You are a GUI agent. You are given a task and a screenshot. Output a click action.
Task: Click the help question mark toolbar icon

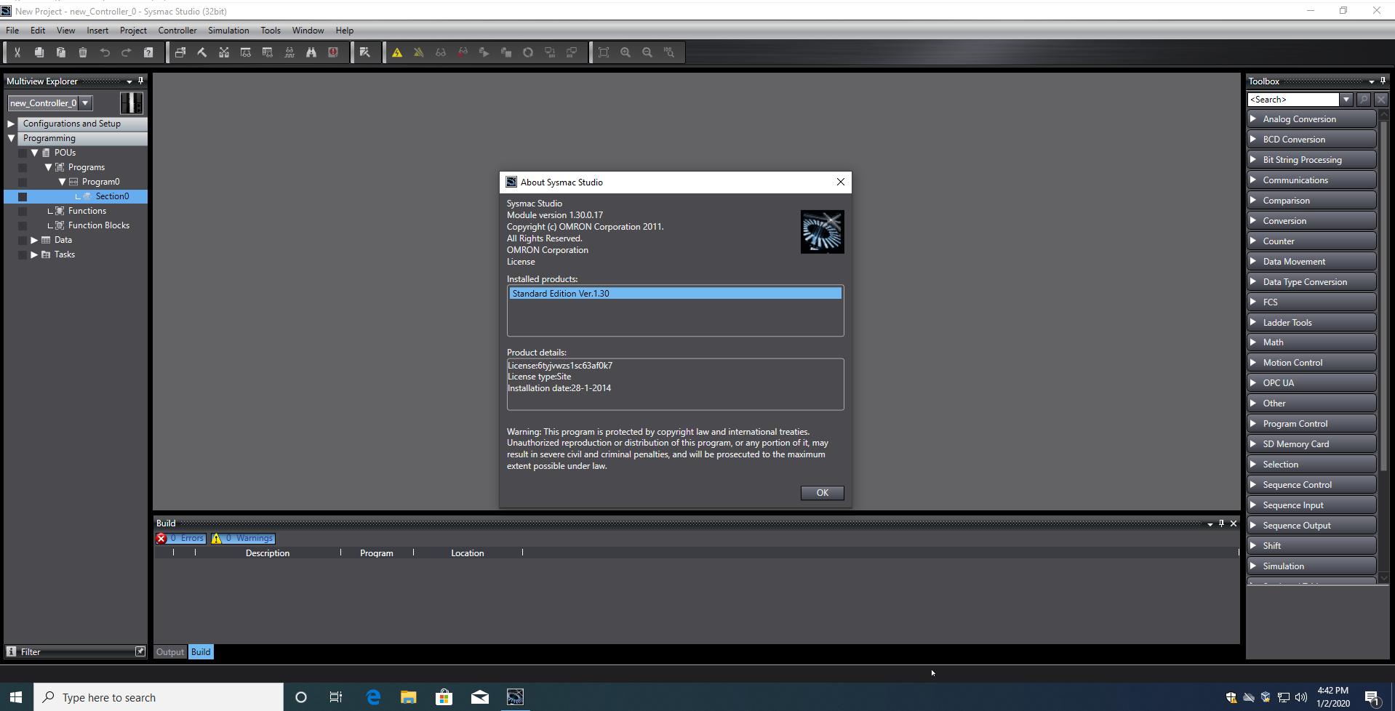click(148, 52)
